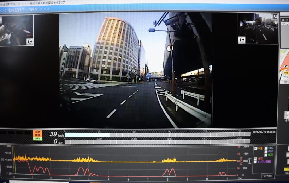289x183 pixels.
Task: Click the 高速 status indicator
Action: tap(37, 132)
